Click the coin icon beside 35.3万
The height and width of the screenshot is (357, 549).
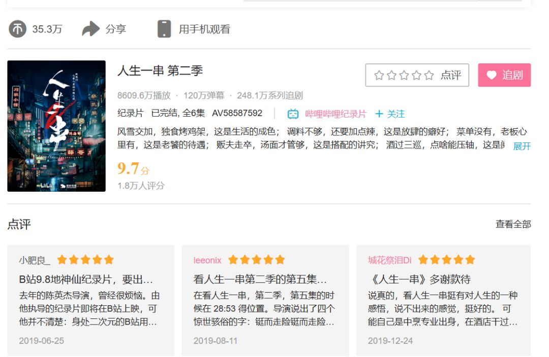[17, 29]
